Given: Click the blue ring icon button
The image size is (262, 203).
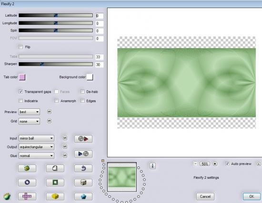Looking at the screenshot, I should point(27,182).
